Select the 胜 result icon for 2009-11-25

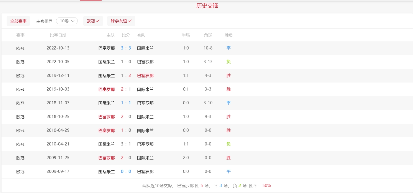(228, 158)
